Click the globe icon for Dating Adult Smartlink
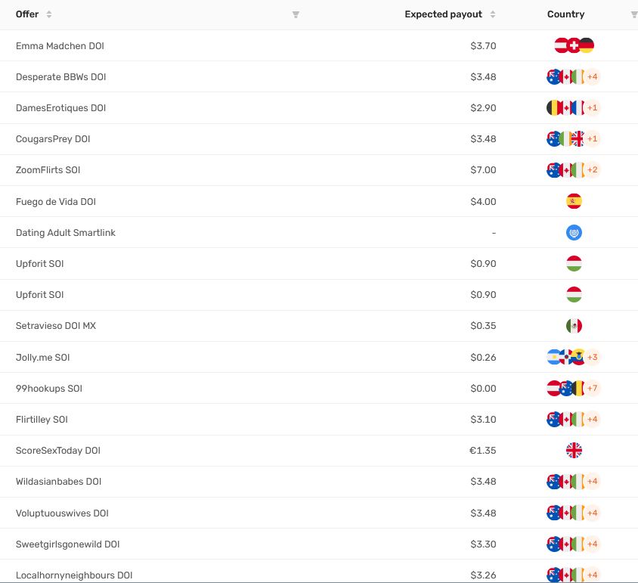Image resolution: width=638 pixels, height=583 pixels. click(x=574, y=232)
